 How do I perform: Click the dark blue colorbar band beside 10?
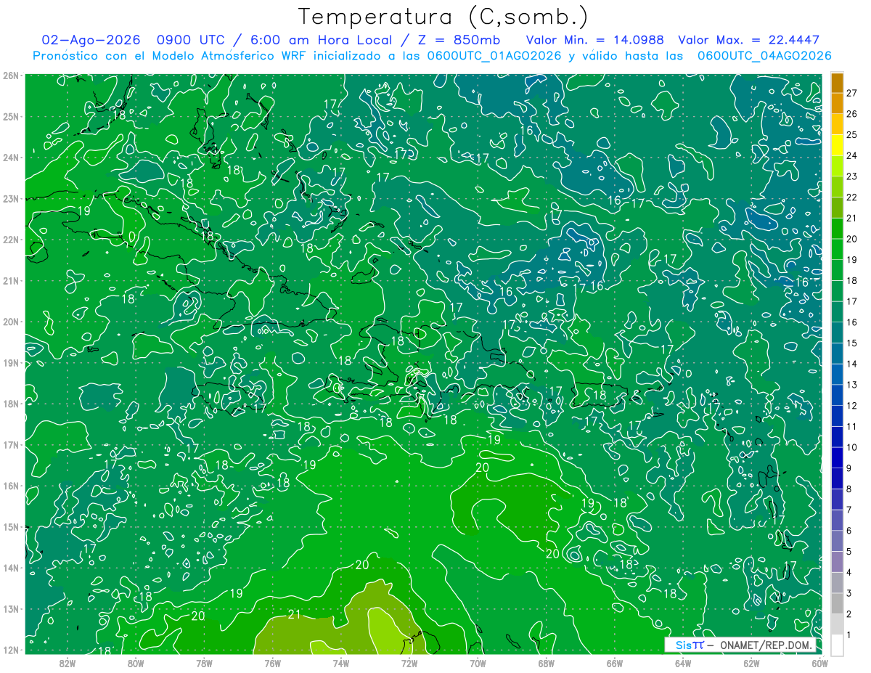(837, 436)
